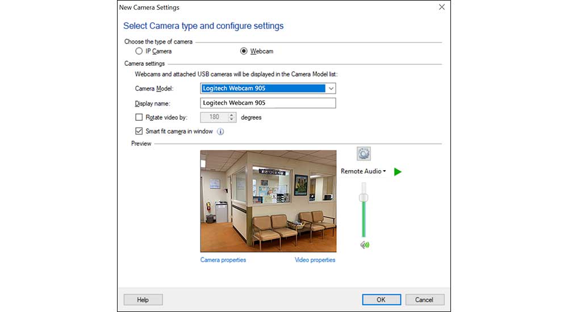Image resolution: width=568 pixels, height=312 pixels.
Task: Open the Camera properties link
Action: pyautogui.click(x=223, y=260)
